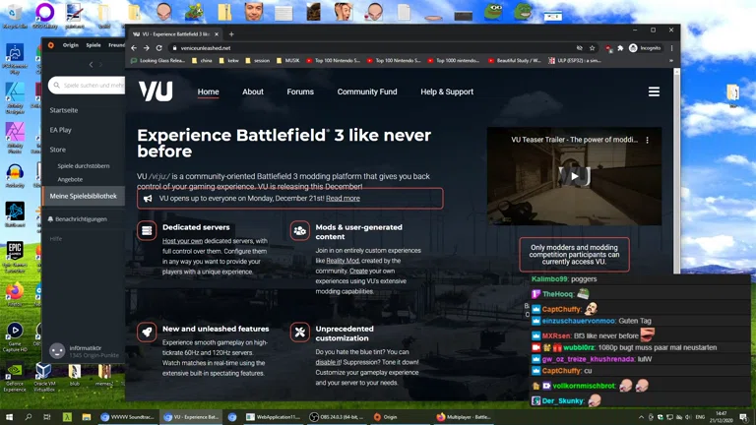756x425 pixels.
Task: Open a new Chrome tab
Action: tap(231, 34)
